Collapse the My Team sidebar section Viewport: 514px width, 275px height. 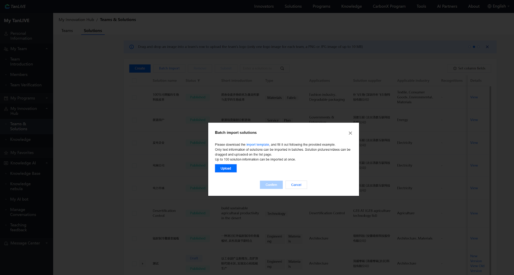coord(47,49)
